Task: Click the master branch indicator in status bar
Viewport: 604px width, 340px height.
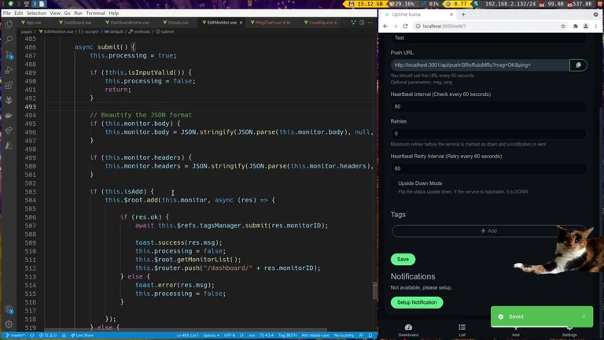Action: click(x=16, y=335)
